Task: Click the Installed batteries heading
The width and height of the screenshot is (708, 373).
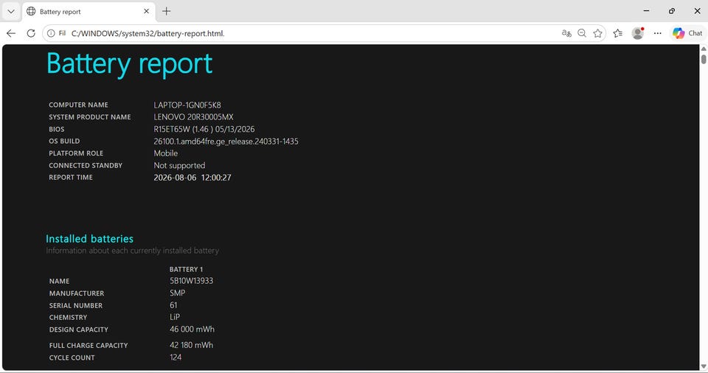Action: tap(89, 239)
